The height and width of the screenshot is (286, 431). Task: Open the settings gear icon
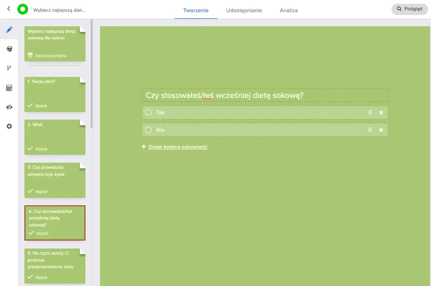9,126
